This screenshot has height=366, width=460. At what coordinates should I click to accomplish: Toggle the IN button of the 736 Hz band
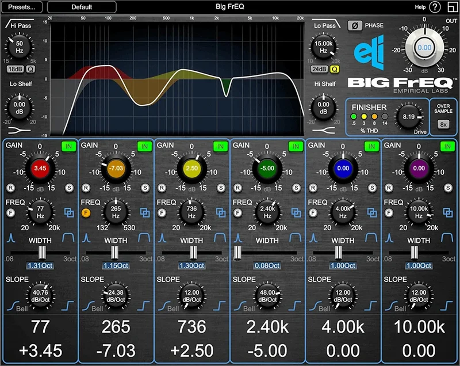point(220,147)
